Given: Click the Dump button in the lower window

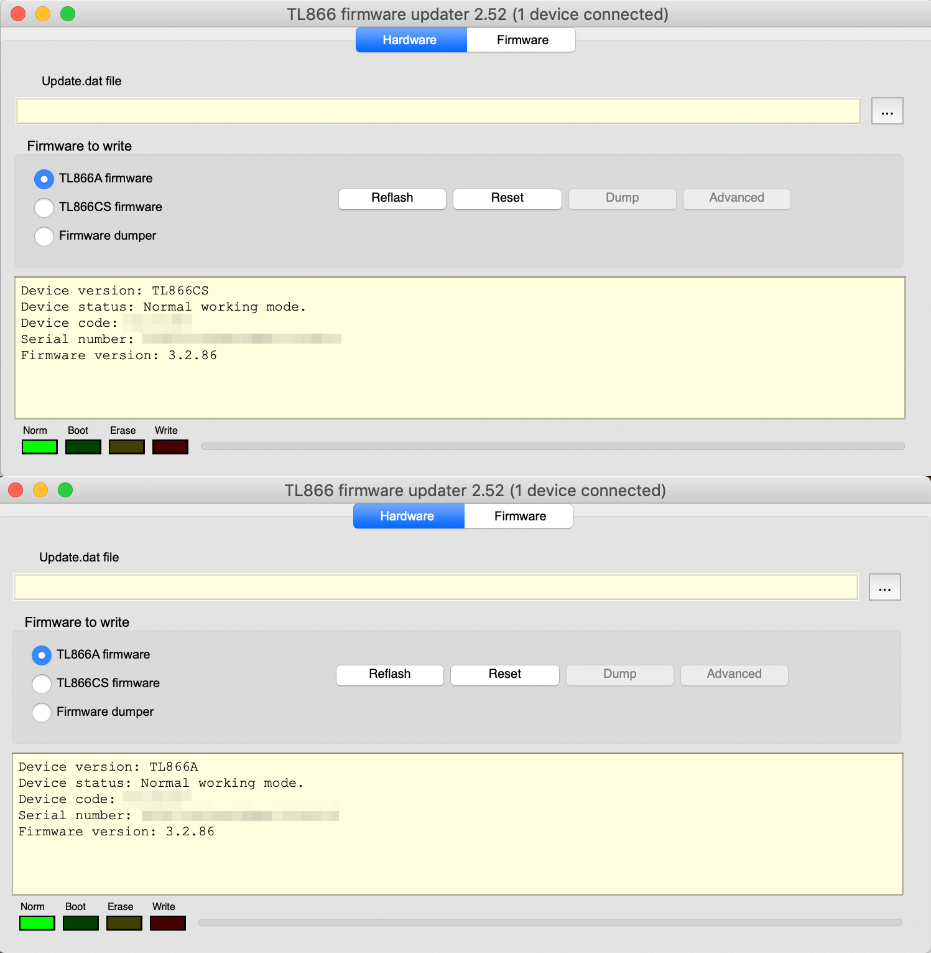Looking at the screenshot, I should [x=619, y=675].
